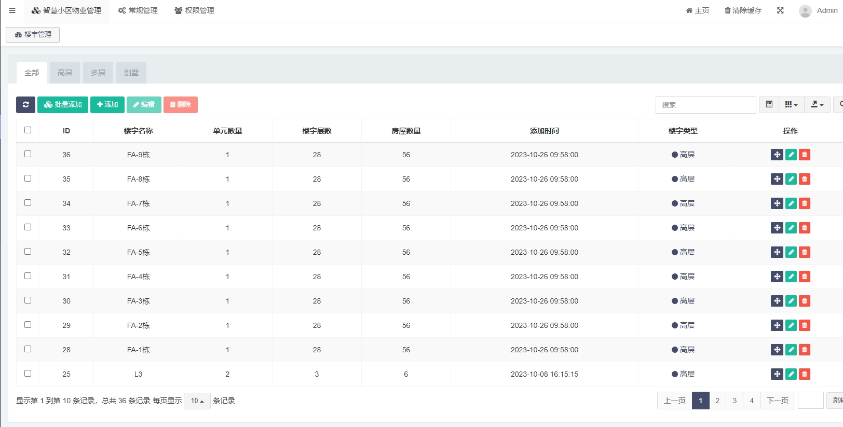Go to page 3 in pagination
Viewport: 843px width, 427px height.
pos(734,401)
